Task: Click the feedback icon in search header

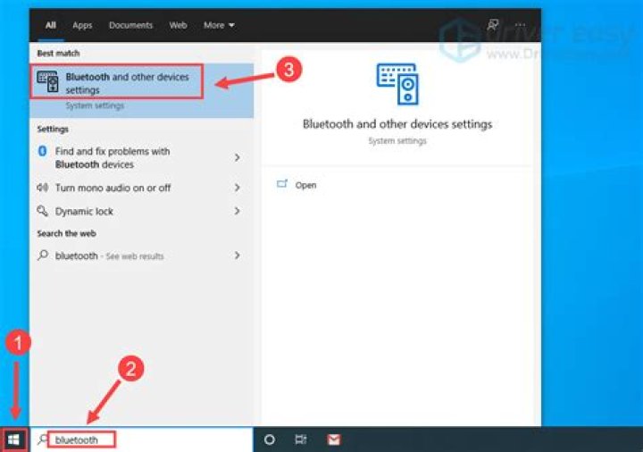Action: (492, 25)
